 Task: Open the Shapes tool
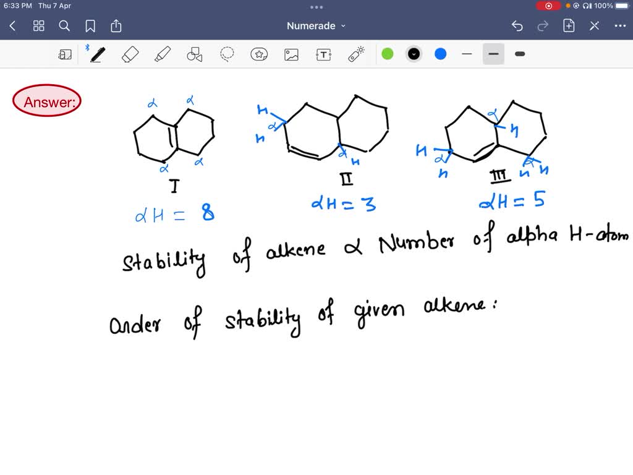tap(194, 54)
